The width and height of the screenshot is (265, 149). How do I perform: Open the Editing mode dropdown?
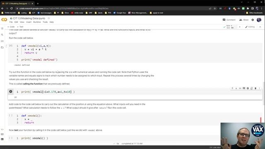click(250, 27)
